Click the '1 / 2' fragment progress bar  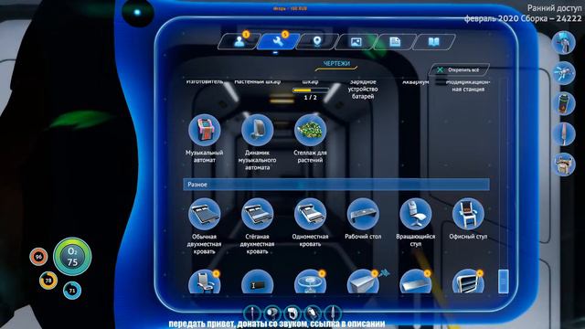pos(310,90)
